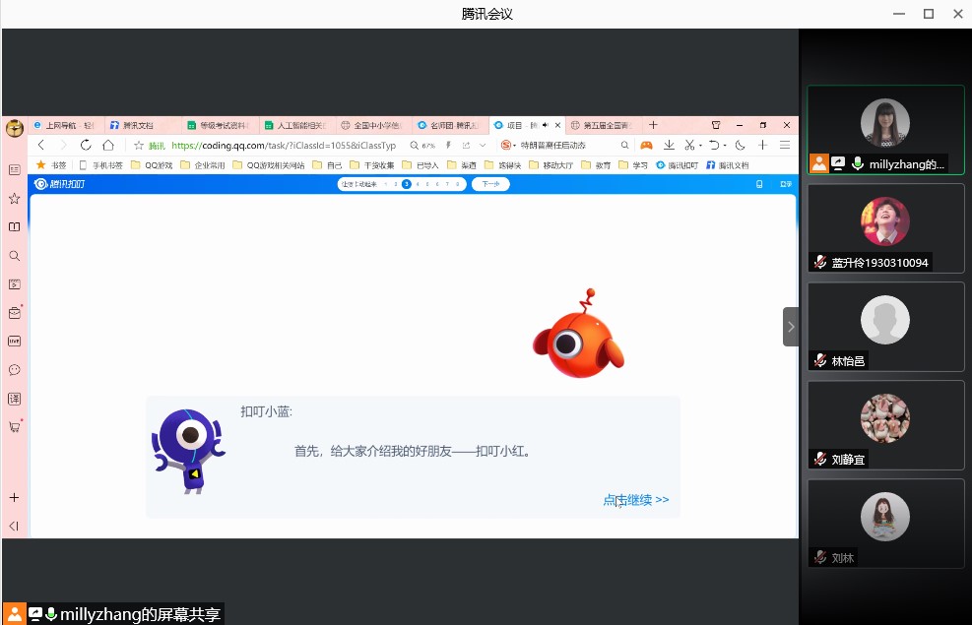Switch on night mode moon icon

point(741,145)
